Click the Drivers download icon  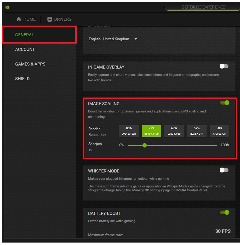point(50,19)
